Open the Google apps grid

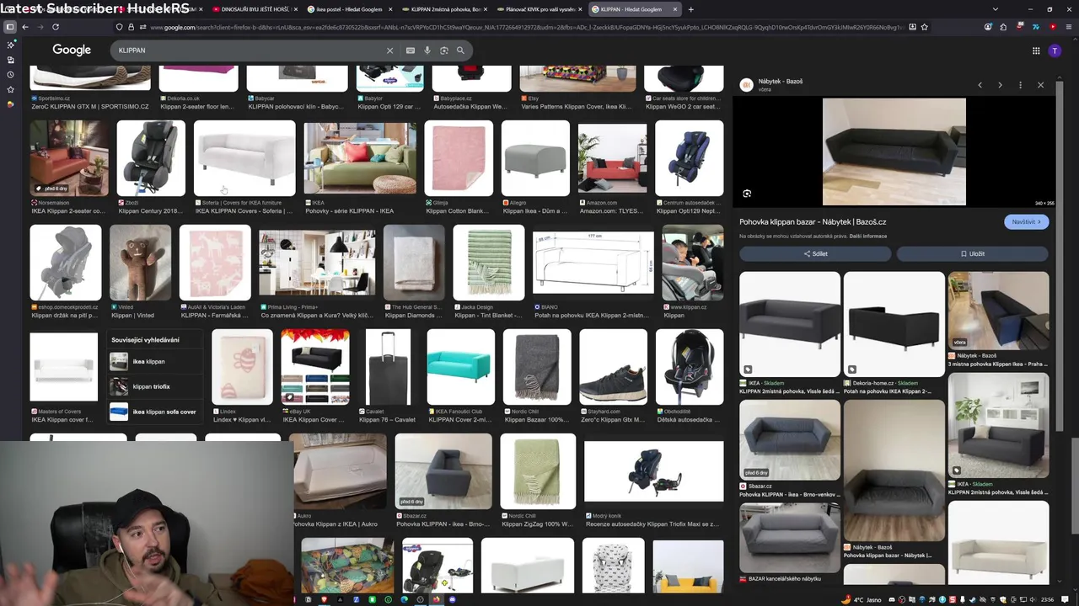[x=1036, y=50]
